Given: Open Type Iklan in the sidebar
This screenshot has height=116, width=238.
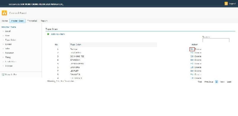Looking at the screenshot, I should click(10, 40).
